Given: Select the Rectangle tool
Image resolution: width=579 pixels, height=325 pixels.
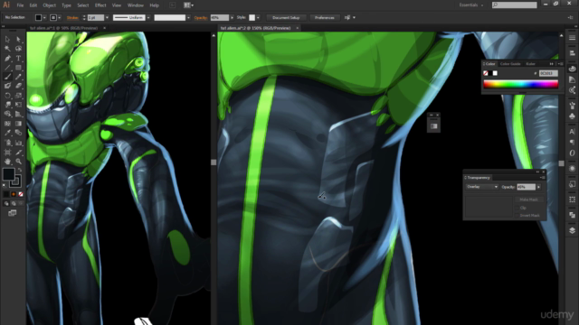Looking at the screenshot, I should pos(18,68).
